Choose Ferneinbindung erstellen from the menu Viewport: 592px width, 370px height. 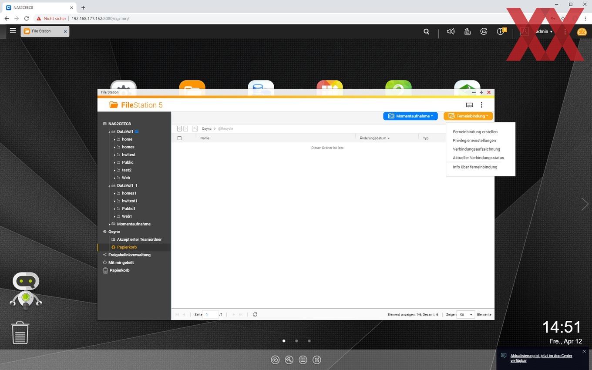[475, 132]
